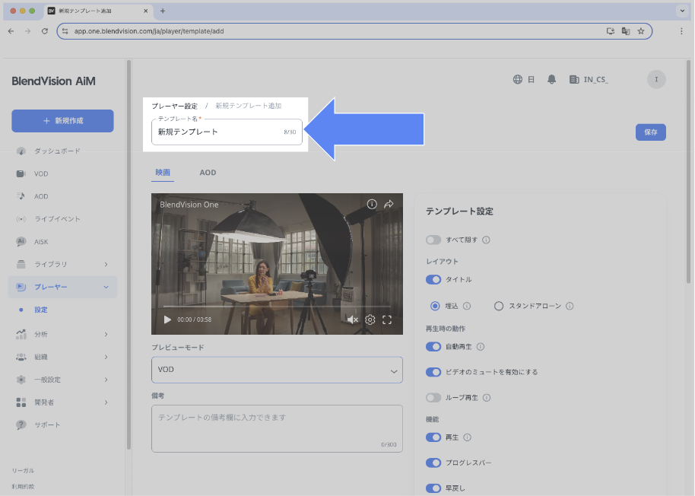Toggle ビデオのミュートを有効にする switch
Screen dimensions: 695x496
tap(433, 372)
